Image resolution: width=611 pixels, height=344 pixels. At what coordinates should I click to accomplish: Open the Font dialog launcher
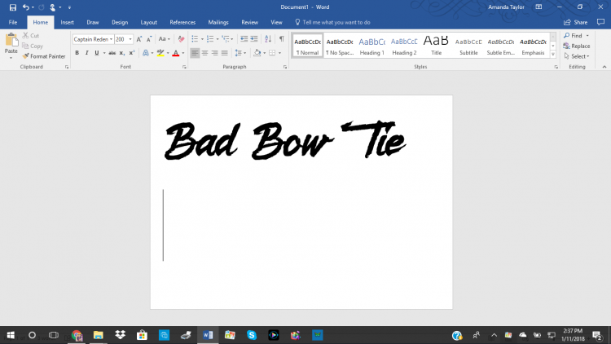coord(184,67)
